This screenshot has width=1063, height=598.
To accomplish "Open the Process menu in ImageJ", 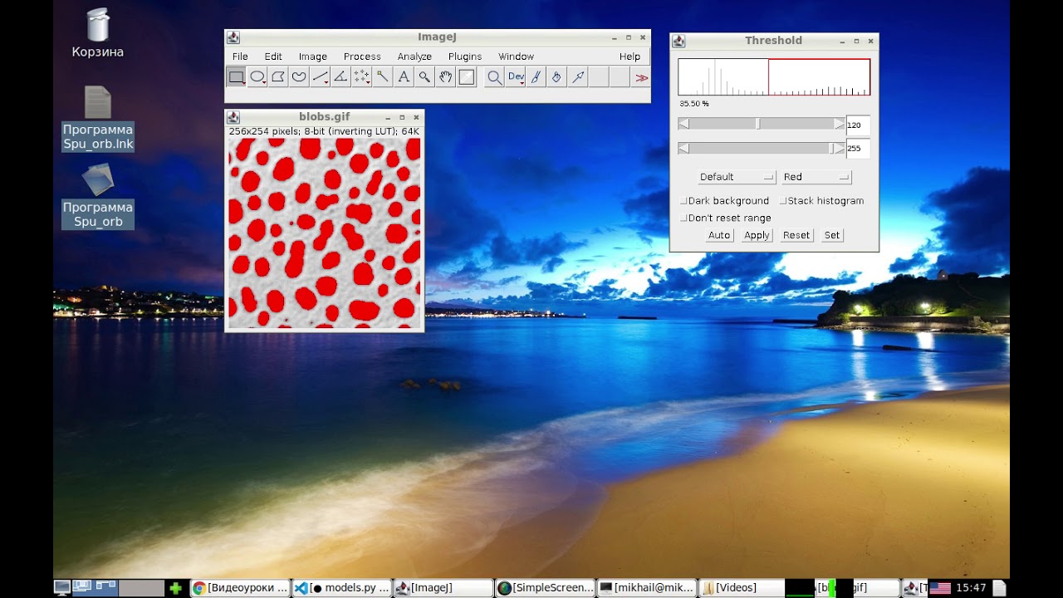I will point(362,56).
